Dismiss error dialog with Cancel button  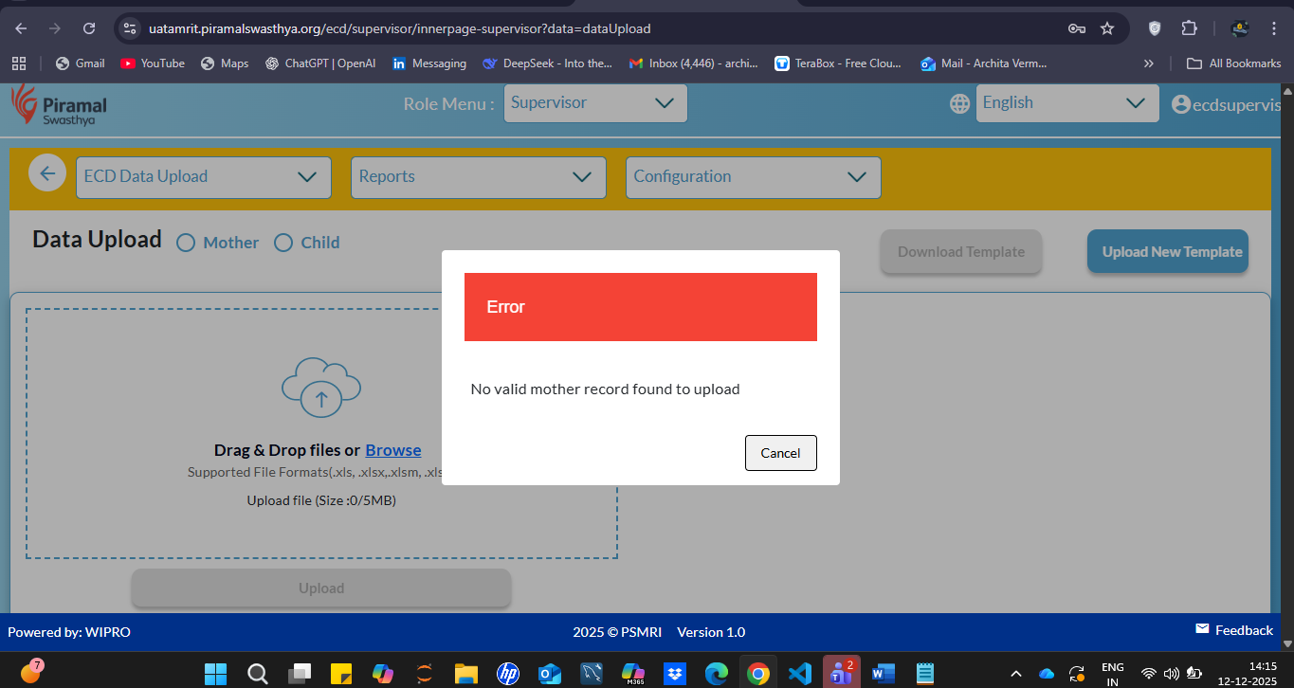point(780,453)
